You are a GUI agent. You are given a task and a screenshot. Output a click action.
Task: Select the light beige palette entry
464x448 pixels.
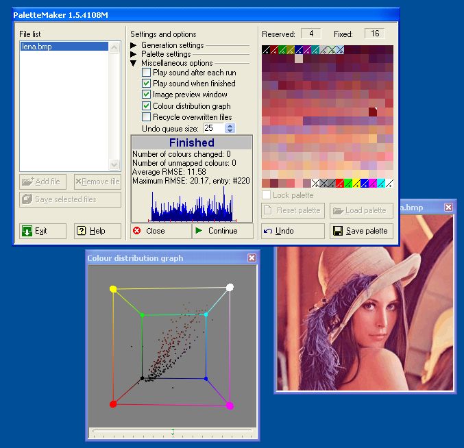point(299,58)
